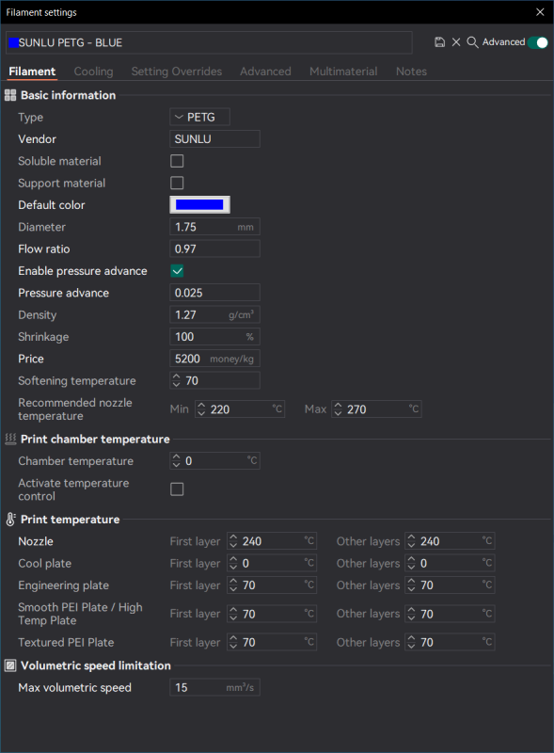Adjust Cool plate Other layers spinner
The image size is (554, 753).
point(411,563)
